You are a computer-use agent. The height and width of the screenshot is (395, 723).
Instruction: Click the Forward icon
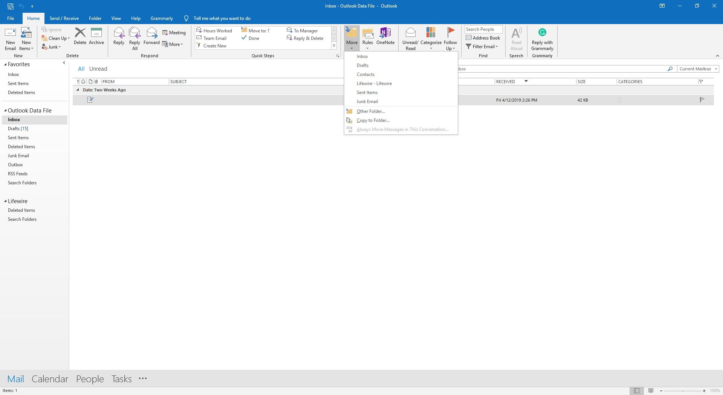pyautogui.click(x=151, y=33)
